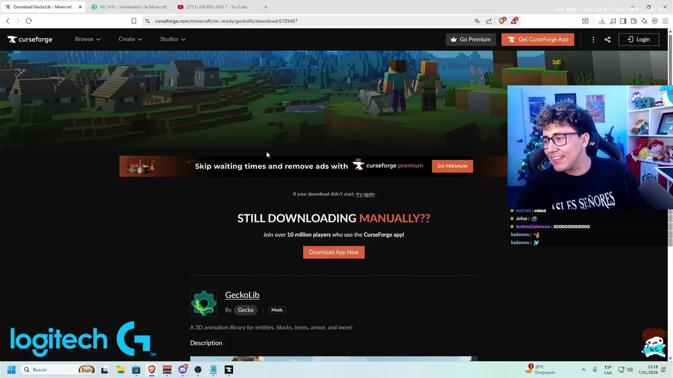Open the Brave Rewards triangle icon
This screenshot has width=673, height=378.
tap(514, 21)
